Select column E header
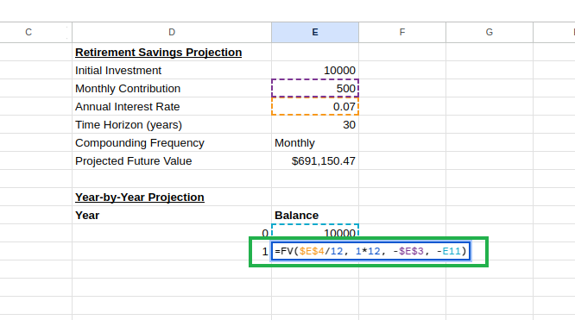 pyautogui.click(x=315, y=32)
